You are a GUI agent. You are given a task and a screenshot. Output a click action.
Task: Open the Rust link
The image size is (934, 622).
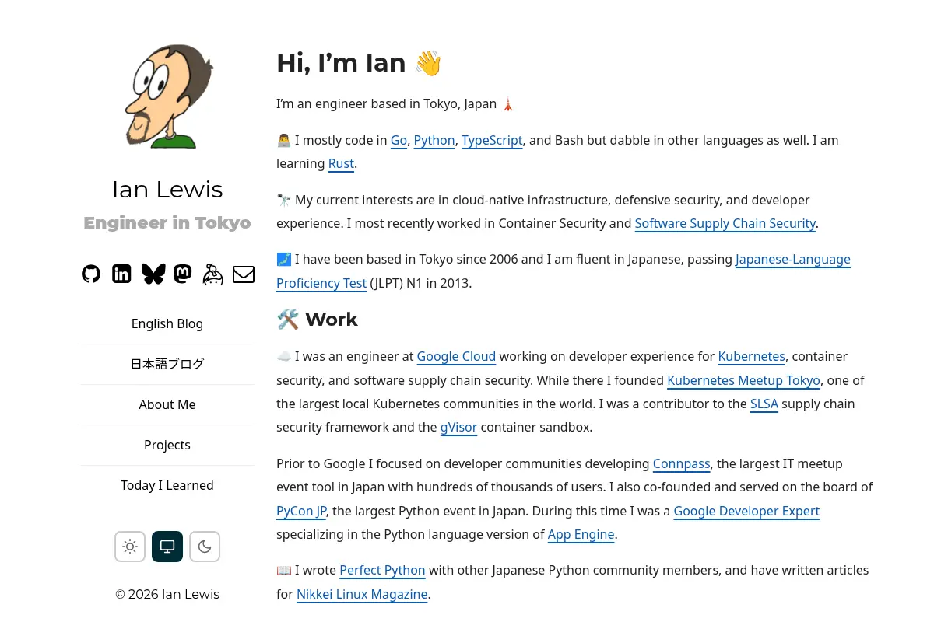click(341, 164)
